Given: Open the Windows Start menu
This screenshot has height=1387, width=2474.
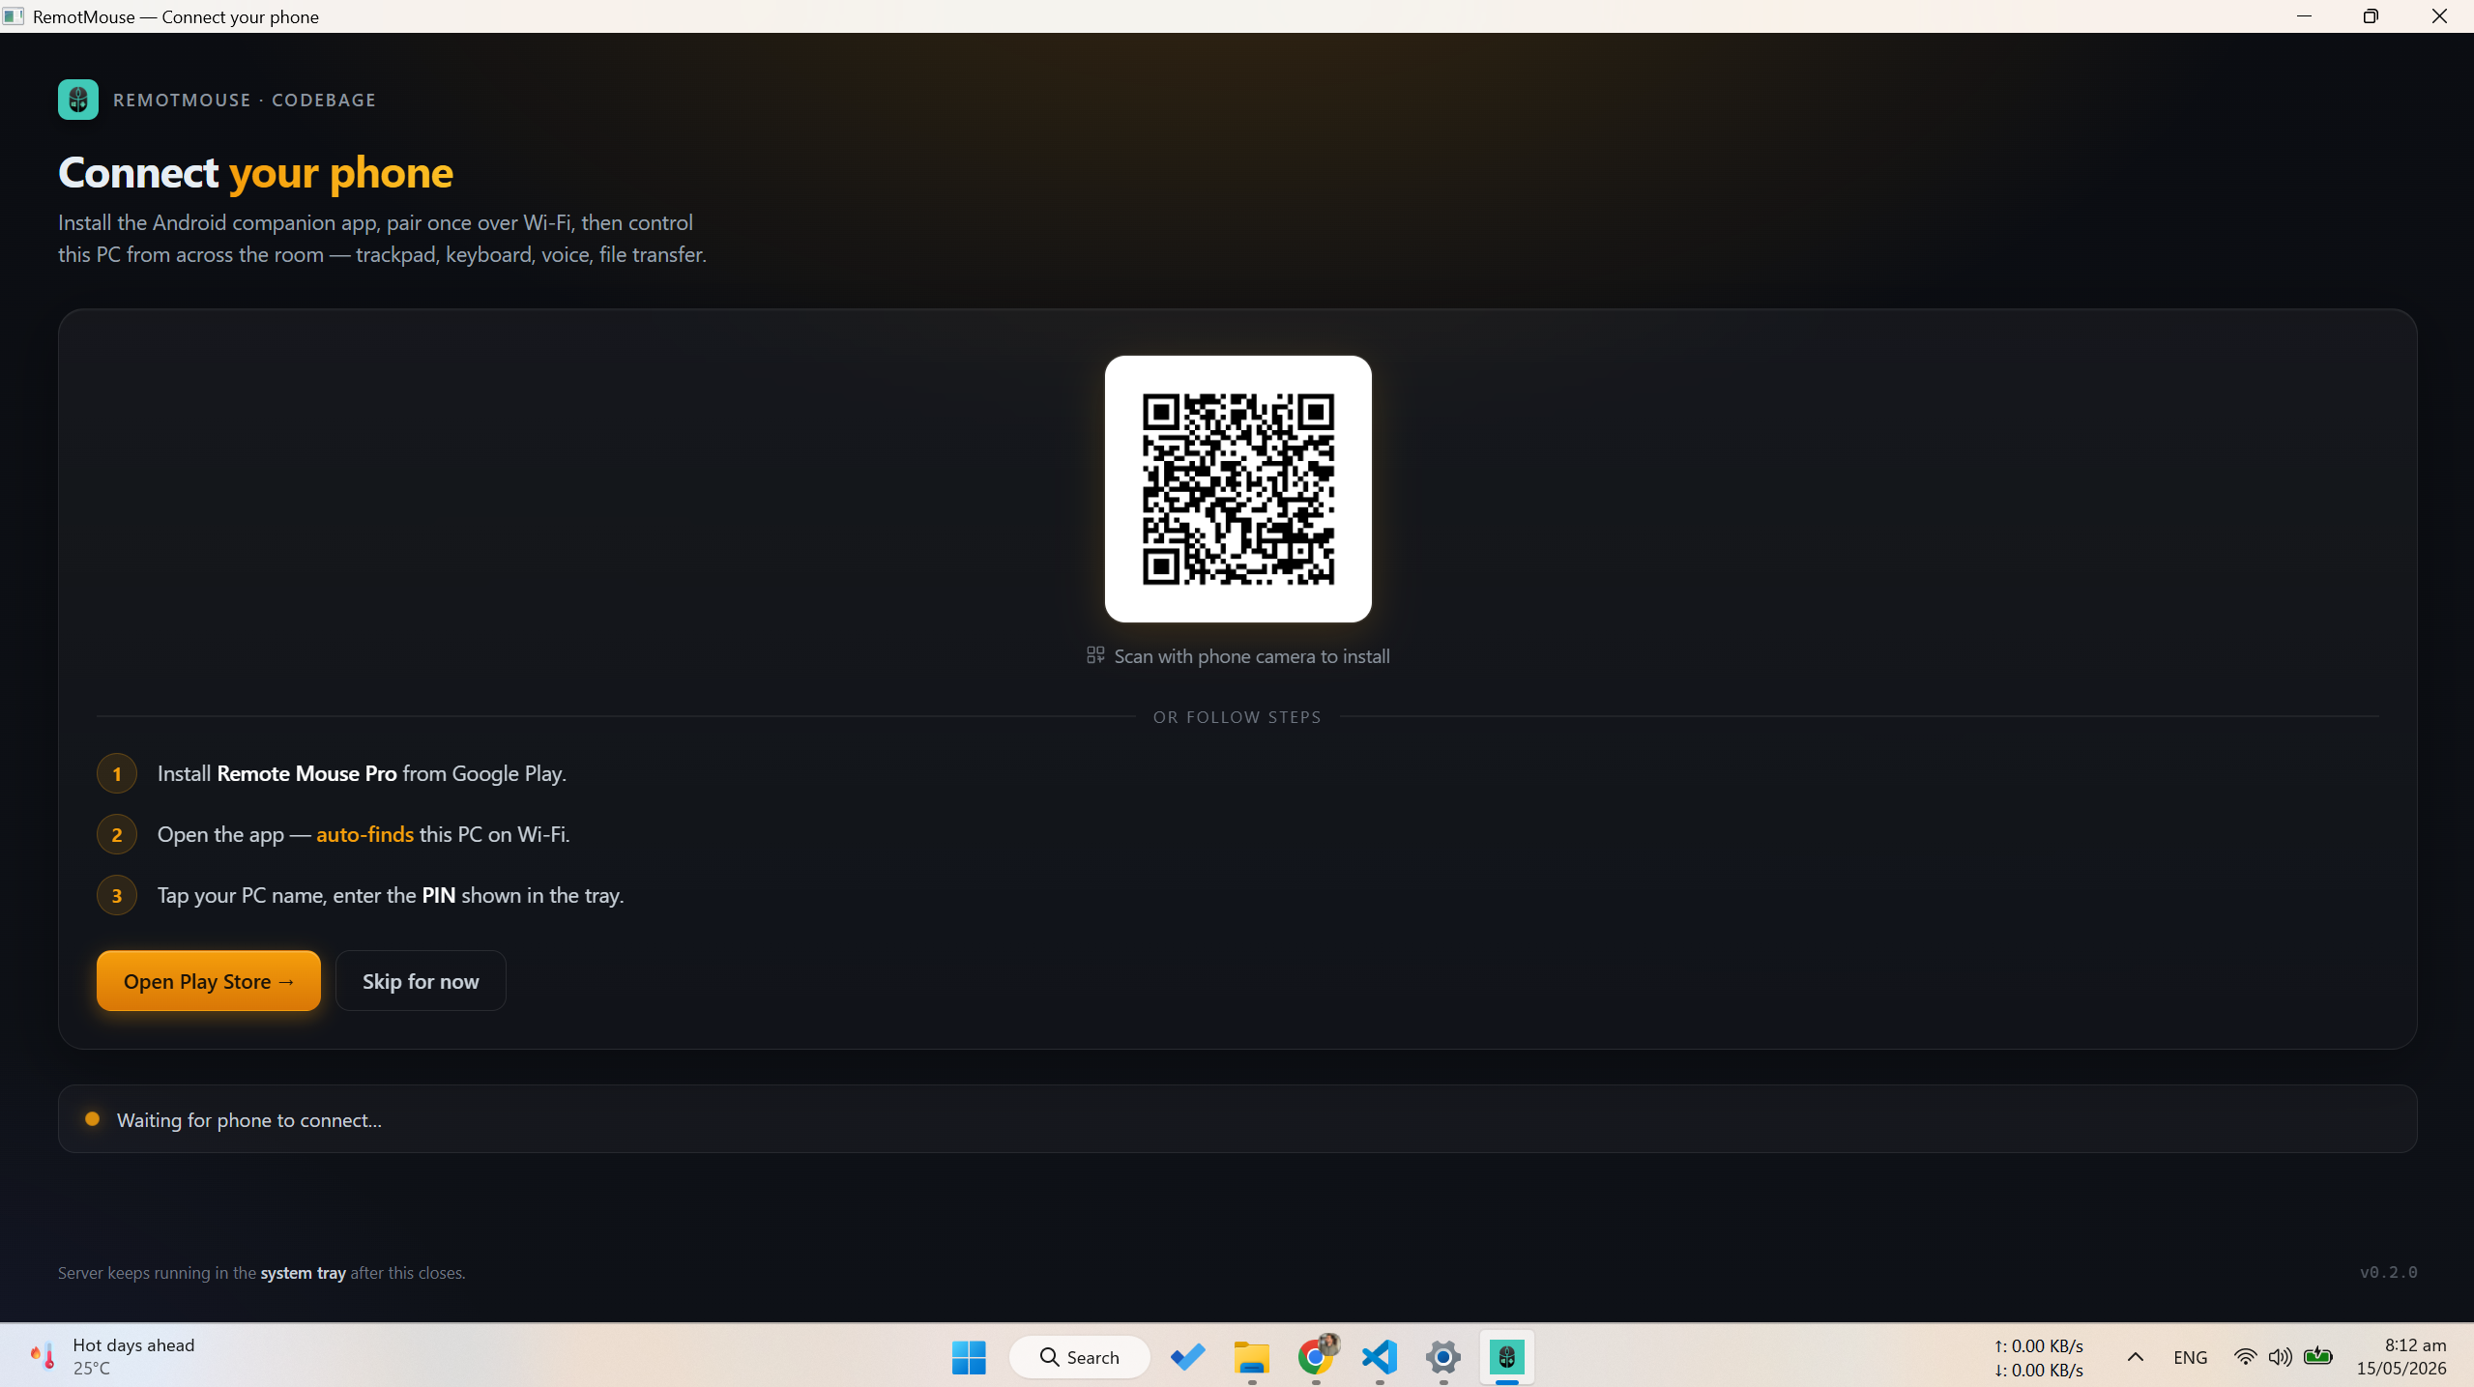Looking at the screenshot, I should point(969,1357).
